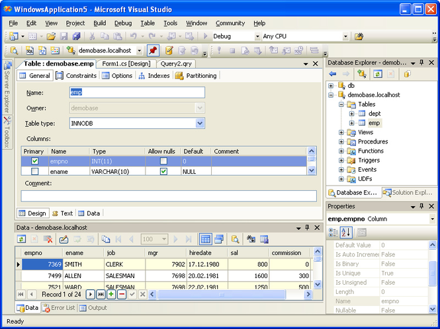Click the Data grid vertical scroll down arrow

pyautogui.click(x=318, y=285)
